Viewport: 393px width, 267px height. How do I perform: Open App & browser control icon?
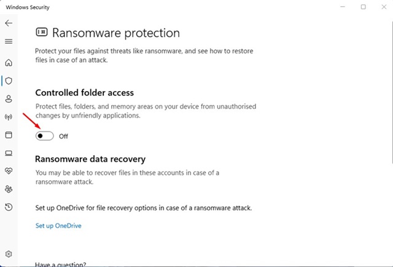click(9, 135)
